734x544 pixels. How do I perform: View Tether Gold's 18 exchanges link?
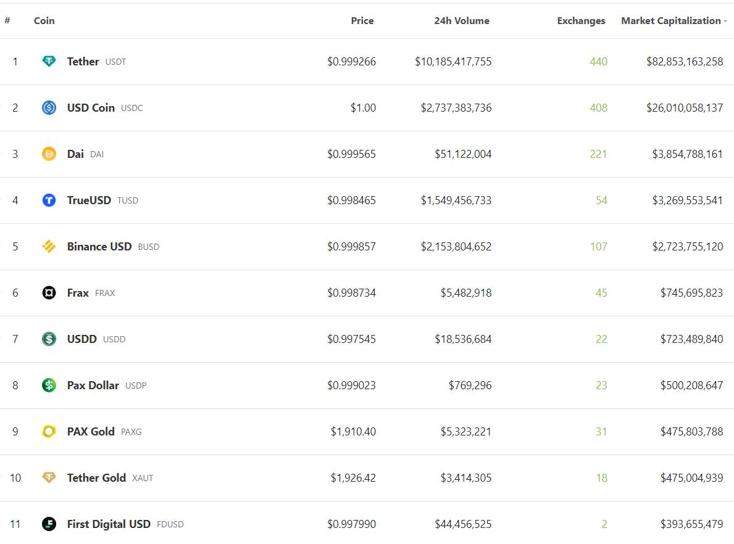pos(601,477)
